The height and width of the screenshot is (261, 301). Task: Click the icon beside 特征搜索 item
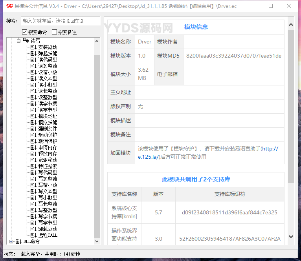click(33, 166)
